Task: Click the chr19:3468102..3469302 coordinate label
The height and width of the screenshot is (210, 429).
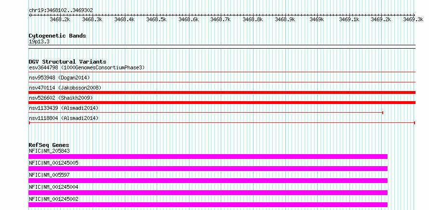Action: pyautogui.click(x=61, y=11)
